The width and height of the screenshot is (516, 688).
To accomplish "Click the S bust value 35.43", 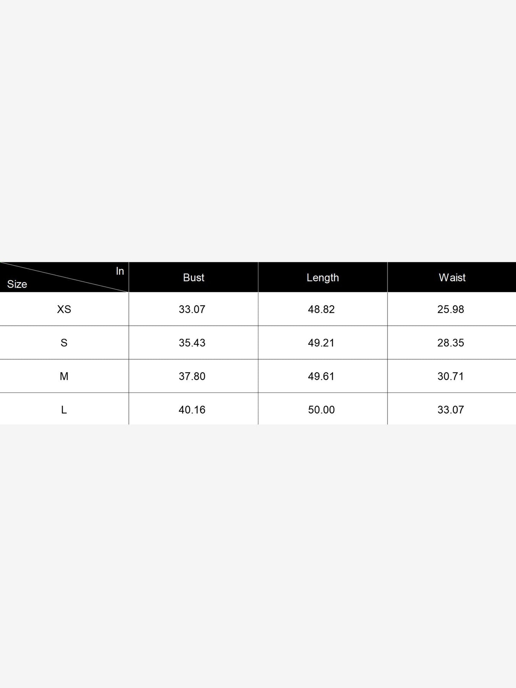I will point(192,343).
